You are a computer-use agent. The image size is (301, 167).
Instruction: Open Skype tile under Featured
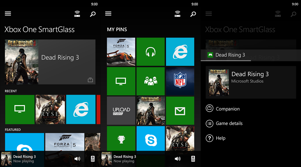[25, 142]
